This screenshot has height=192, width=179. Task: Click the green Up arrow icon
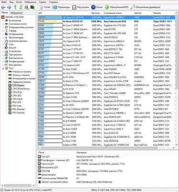tap(15, 7)
